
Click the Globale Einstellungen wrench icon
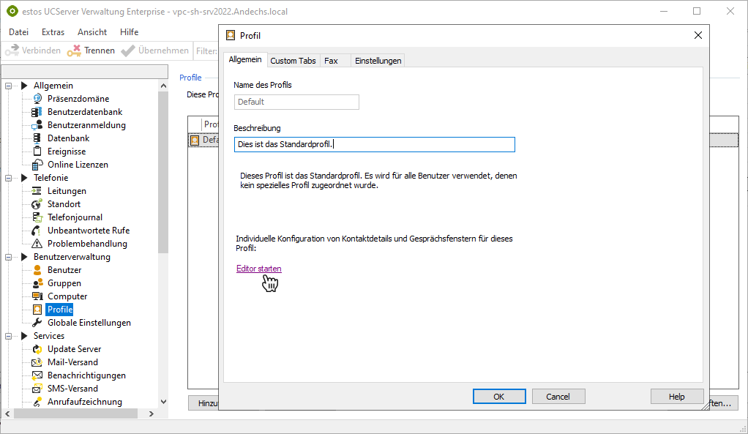[37, 323]
